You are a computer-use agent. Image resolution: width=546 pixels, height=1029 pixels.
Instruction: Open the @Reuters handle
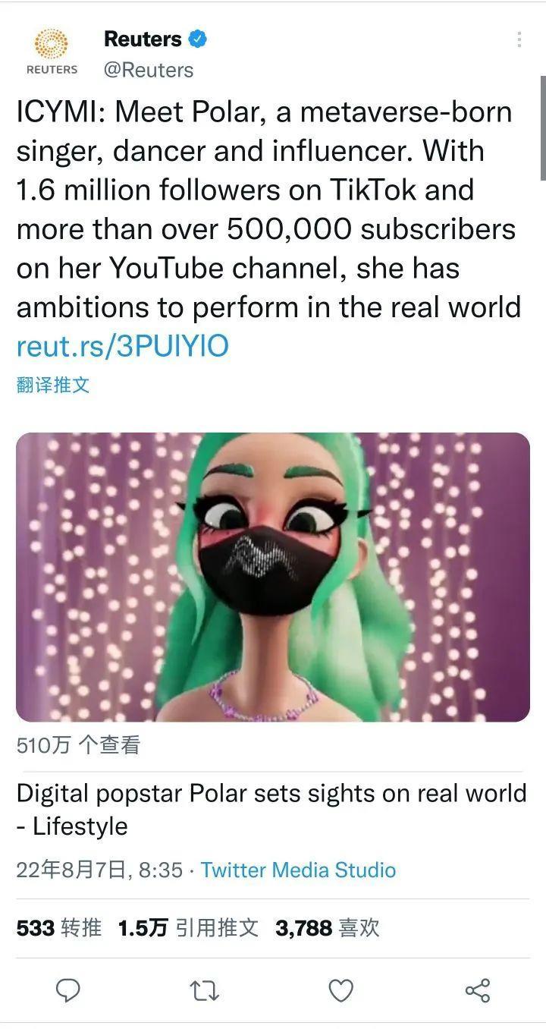[x=149, y=70]
